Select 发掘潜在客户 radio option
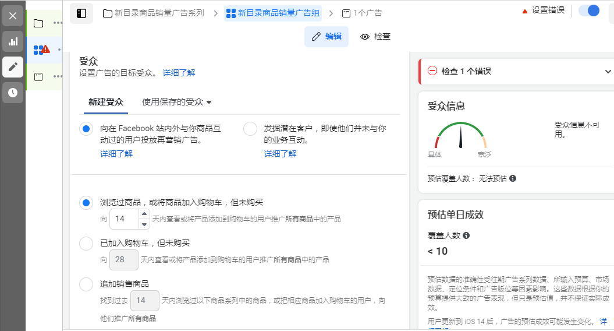 [x=250, y=129]
